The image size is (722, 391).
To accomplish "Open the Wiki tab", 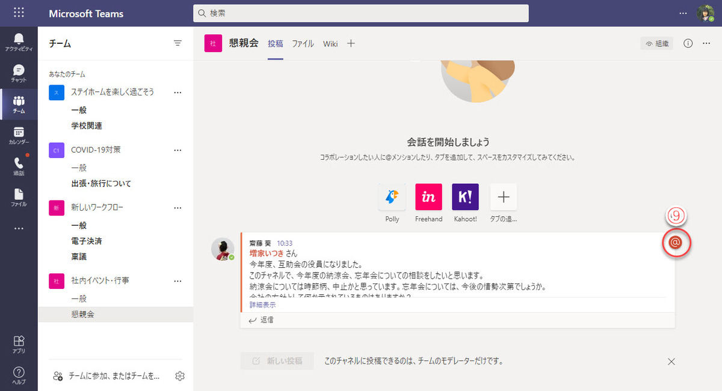I will pyautogui.click(x=330, y=44).
